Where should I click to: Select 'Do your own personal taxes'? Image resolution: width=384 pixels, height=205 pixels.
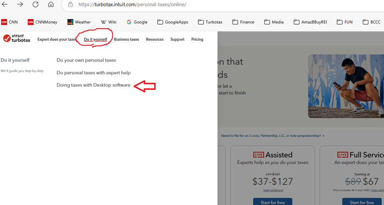86,60
